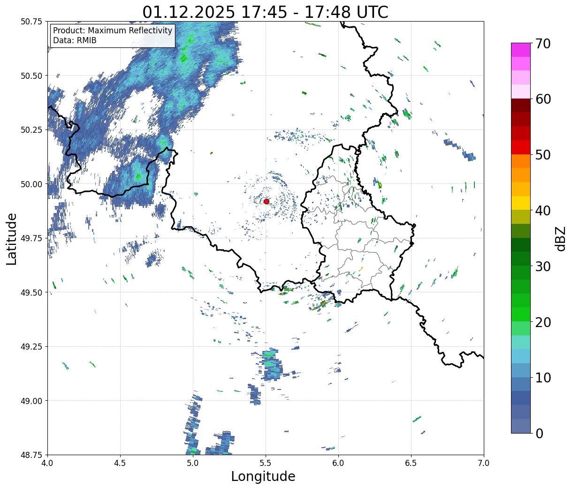
Task: Click the orange swatch just below 50 dBZ
Action: [521, 161]
